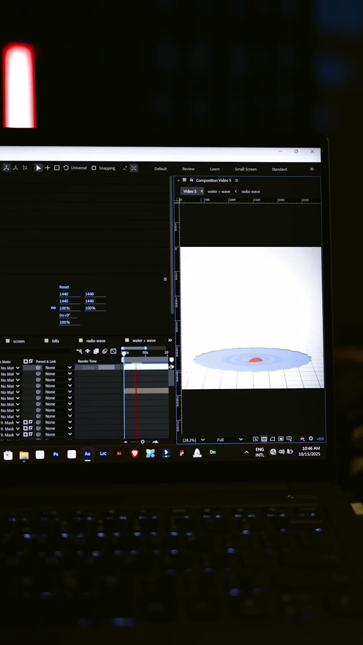
Task: Toggle the Composition viewer lock icon
Action: [x=191, y=180]
